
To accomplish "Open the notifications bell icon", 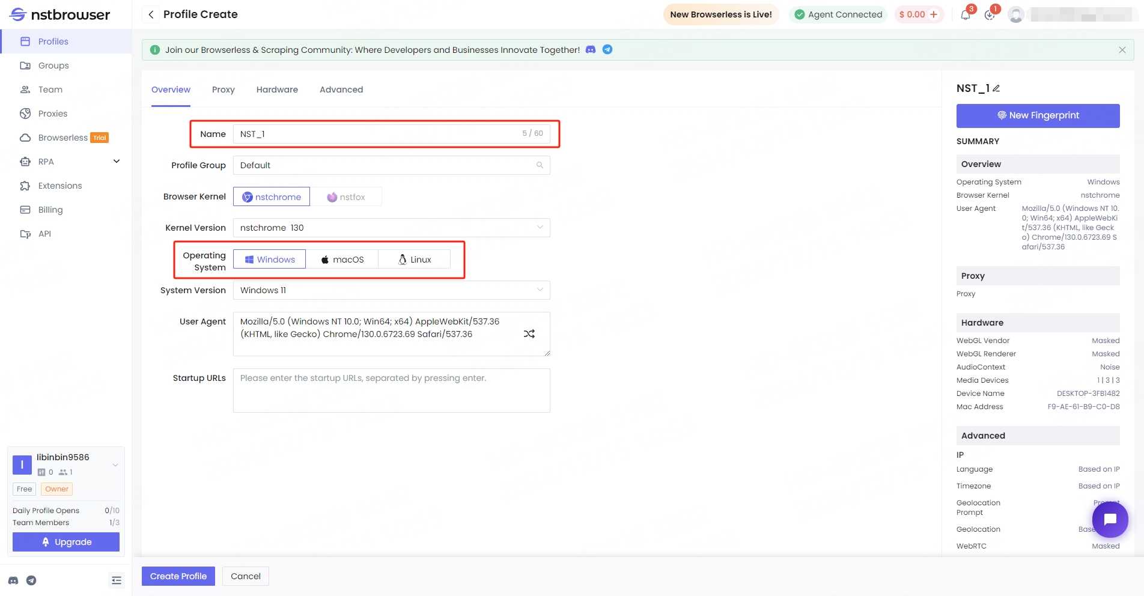I will (966, 15).
